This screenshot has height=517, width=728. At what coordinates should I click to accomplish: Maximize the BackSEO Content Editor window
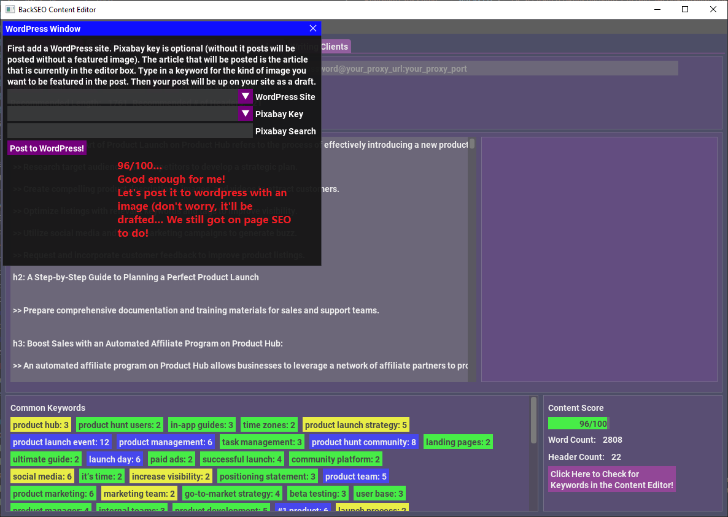coord(685,9)
